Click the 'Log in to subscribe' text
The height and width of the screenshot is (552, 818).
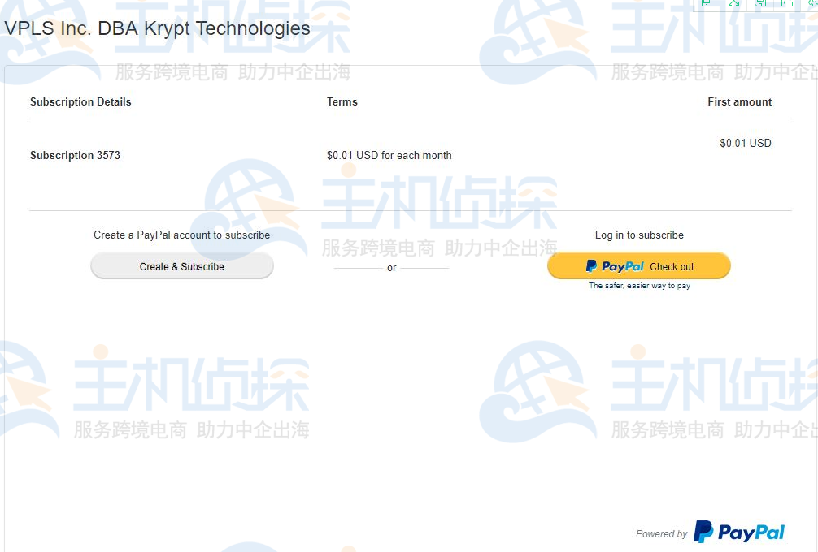639,235
